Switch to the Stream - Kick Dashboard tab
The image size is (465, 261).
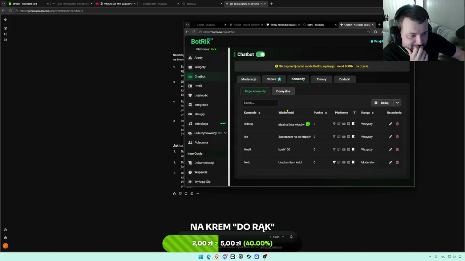coord(28,4)
